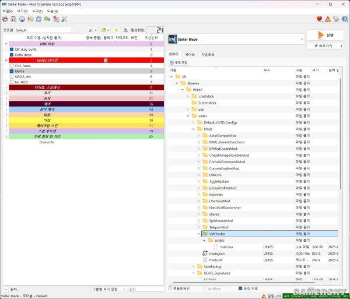Click the Screenshots folder icon
This screenshot has width=350, height=299.
pyautogui.click(x=194, y=103)
